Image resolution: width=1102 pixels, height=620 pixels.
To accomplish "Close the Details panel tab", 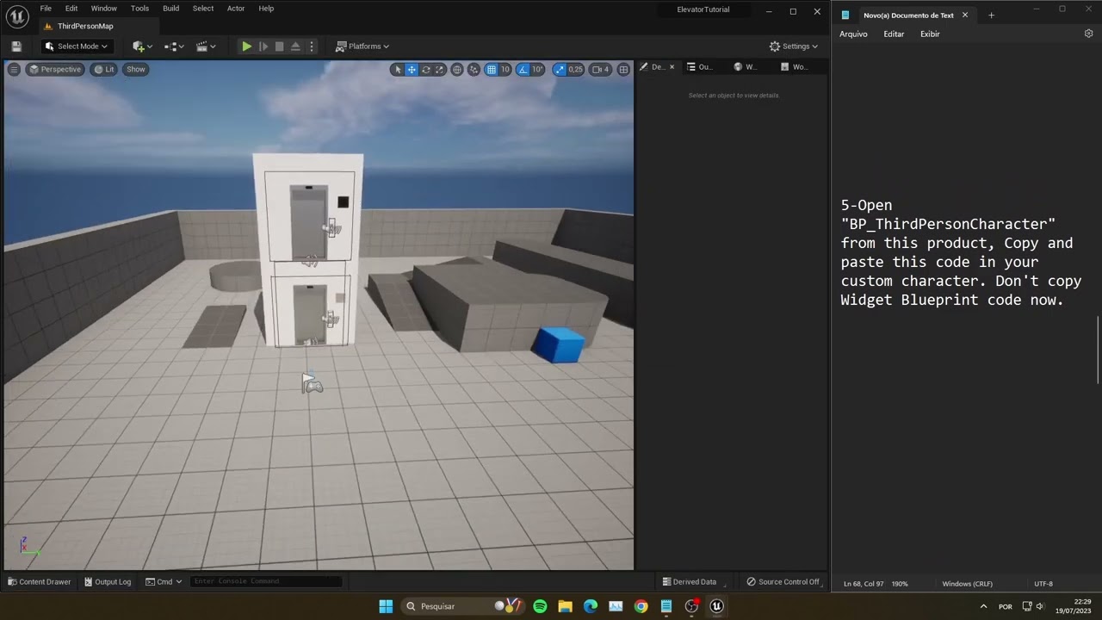I will pyautogui.click(x=672, y=66).
